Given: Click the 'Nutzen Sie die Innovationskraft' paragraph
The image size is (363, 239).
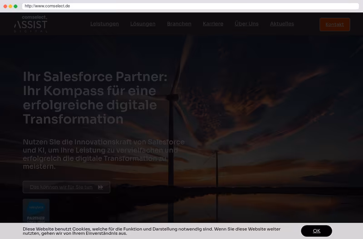Looking at the screenshot, I should [103, 154].
